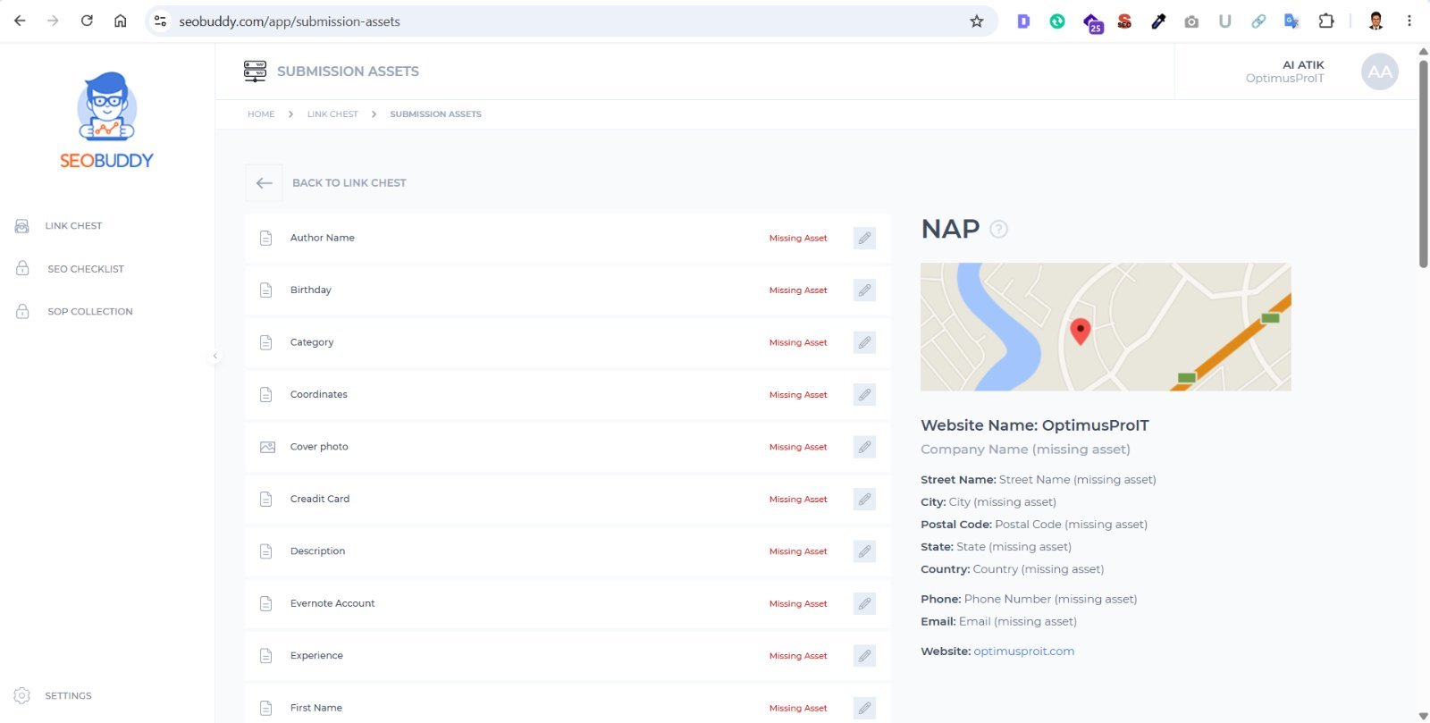Click SUBMISSION ASSETS breadcrumb
Viewport: 1430px width, 723px height.
(435, 114)
